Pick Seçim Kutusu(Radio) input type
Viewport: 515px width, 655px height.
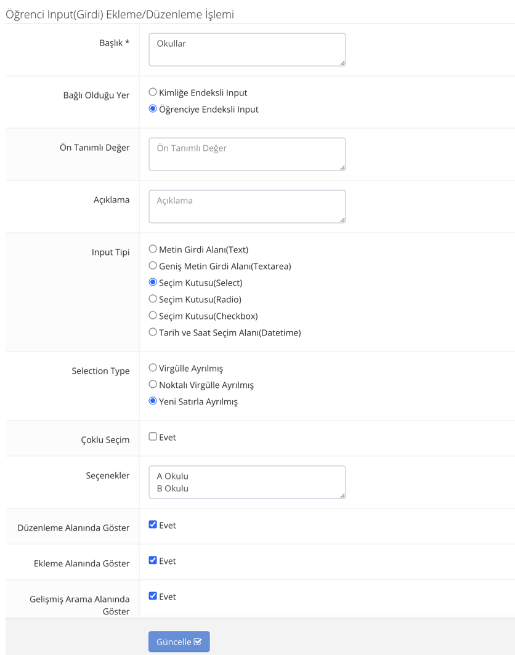[153, 299]
